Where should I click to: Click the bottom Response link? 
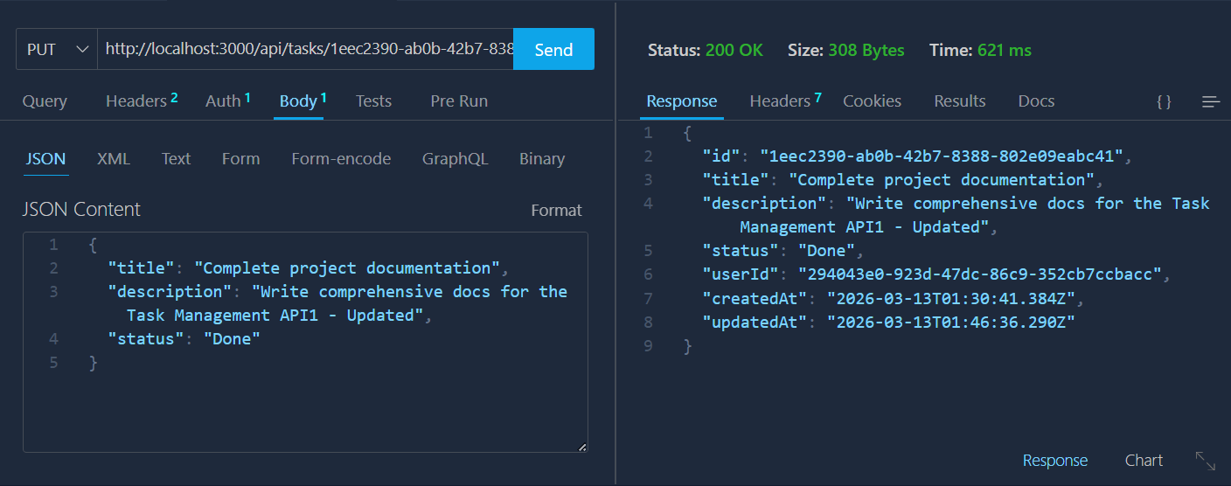[1055, 461]
